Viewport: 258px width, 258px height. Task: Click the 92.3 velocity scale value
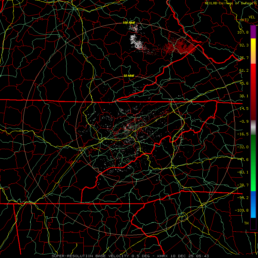click(244, 45)
